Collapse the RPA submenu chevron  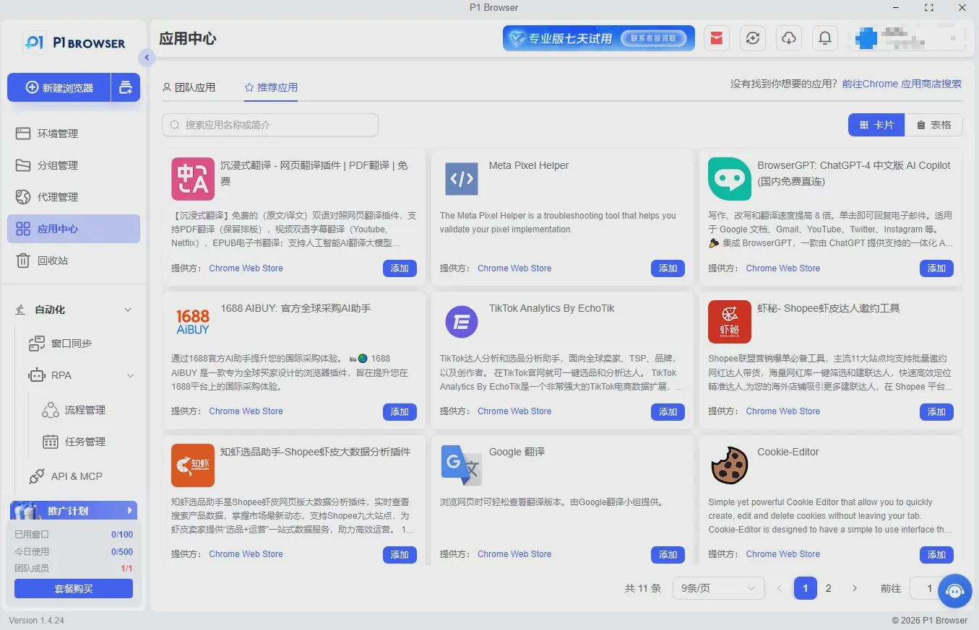click(x=131, y=375)
